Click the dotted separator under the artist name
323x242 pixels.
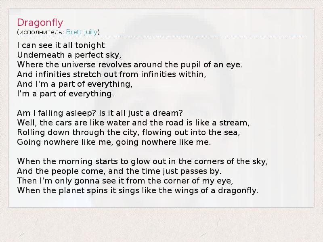tap(161, 37)
